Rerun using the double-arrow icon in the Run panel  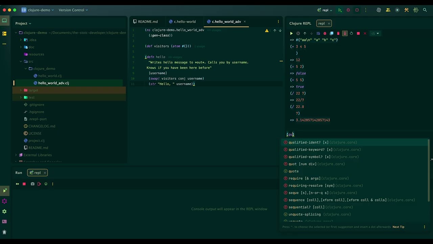click(17, 184)
